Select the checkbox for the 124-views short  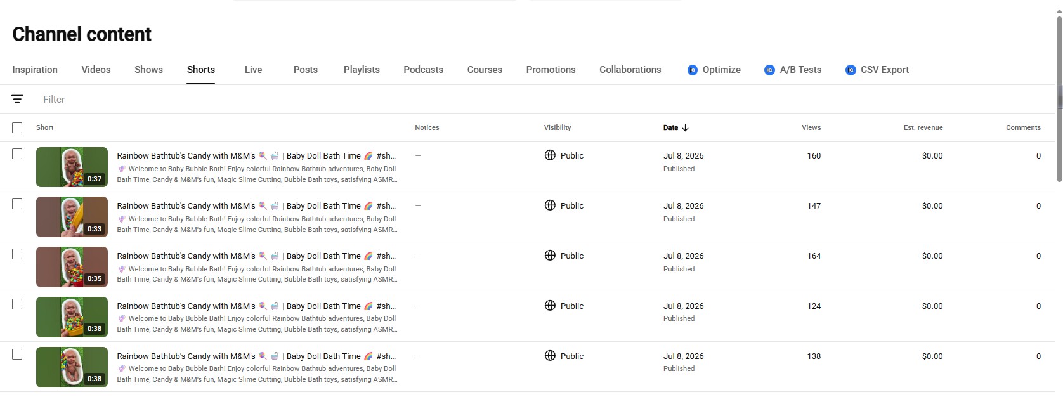tap(17, 304)
